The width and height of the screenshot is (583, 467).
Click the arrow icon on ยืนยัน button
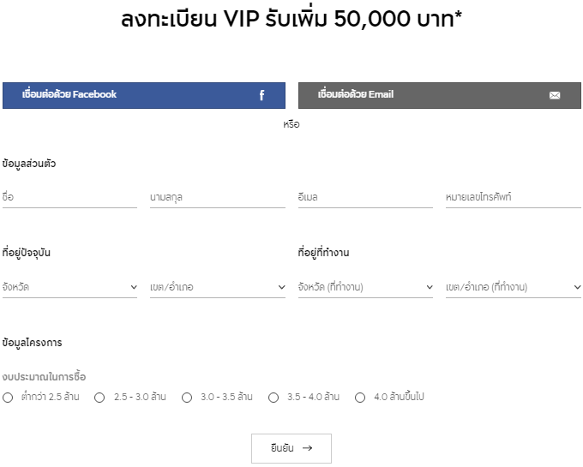308,448
